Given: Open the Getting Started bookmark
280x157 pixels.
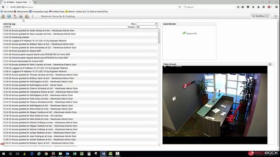Looking at the screenshot, I should tap(21, 12).
